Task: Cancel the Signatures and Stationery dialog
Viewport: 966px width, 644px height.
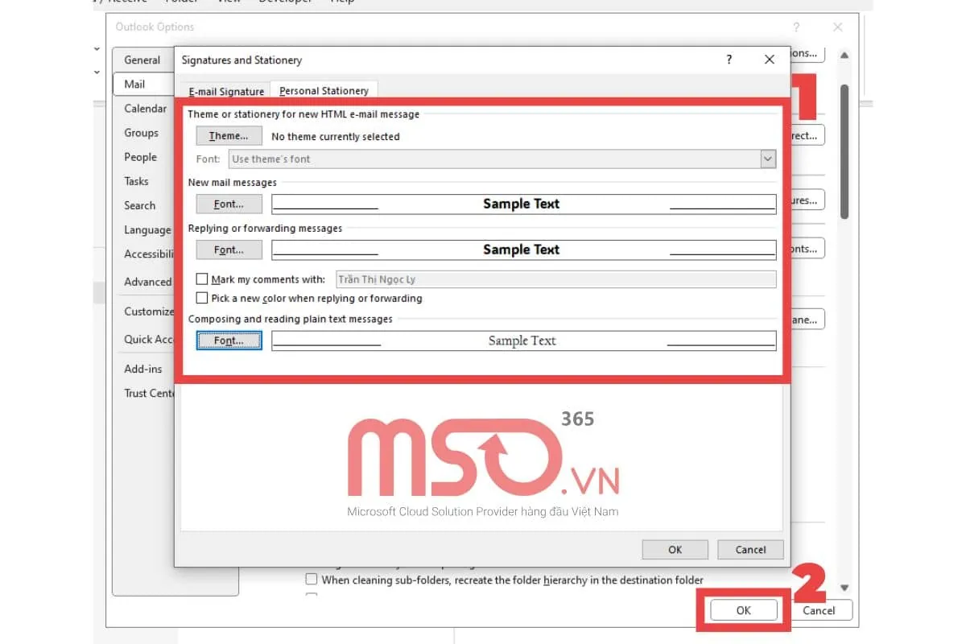Action: 750,549
